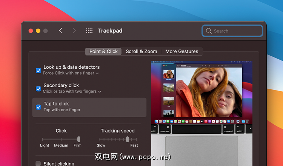Click the Medium label under Click slider
The width and height of the screenshot is (283, 166).
point(61,145)
